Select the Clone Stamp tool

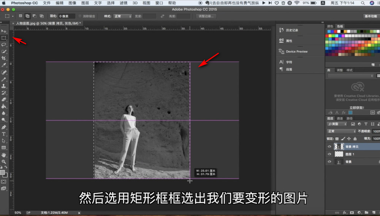(4, 86)
